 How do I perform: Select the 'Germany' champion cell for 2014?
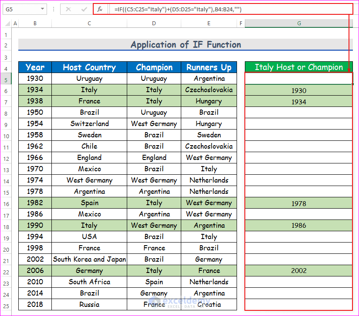[x=154, y=293]
